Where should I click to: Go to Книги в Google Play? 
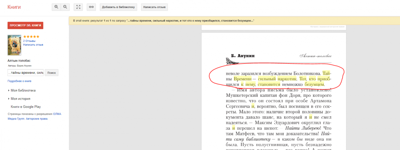pyautogui.click(x=25, y=107)
